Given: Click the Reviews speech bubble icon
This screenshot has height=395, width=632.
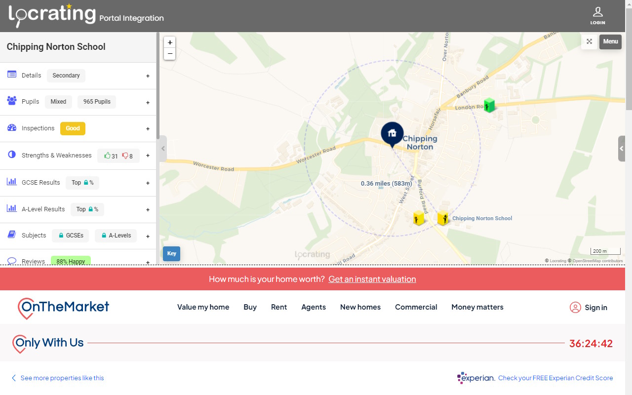Looking at the screenshot, I should tap(11, 261).
